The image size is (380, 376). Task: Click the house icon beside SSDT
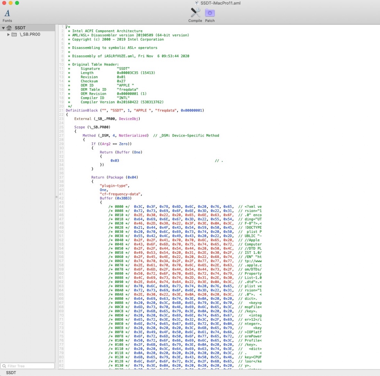tap(9, 28)
